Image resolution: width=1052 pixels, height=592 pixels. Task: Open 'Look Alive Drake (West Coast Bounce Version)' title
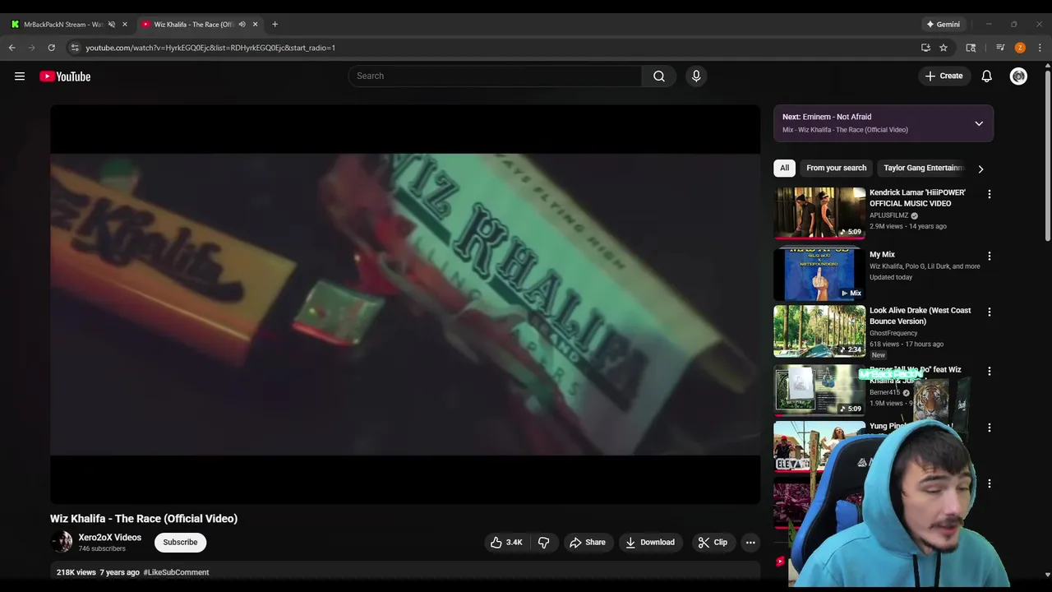[920, 316]
